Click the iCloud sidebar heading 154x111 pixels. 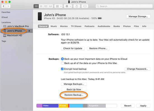pos(4,17)
